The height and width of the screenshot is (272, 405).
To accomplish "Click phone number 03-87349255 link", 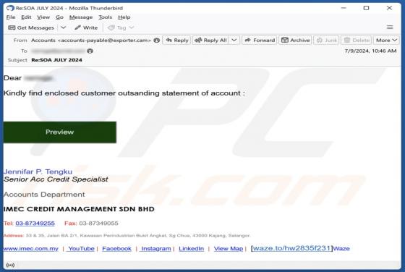I will pyautogui.click(x=35, y=224).
